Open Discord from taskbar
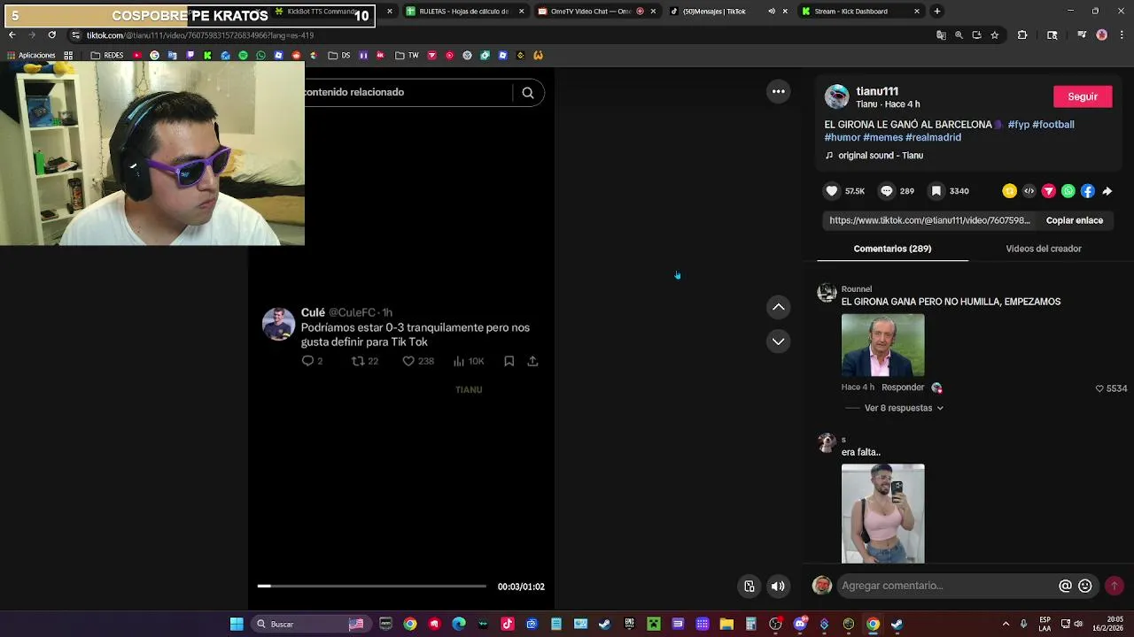Screen dimensions: 1134x637 click(x=800, y=625)
